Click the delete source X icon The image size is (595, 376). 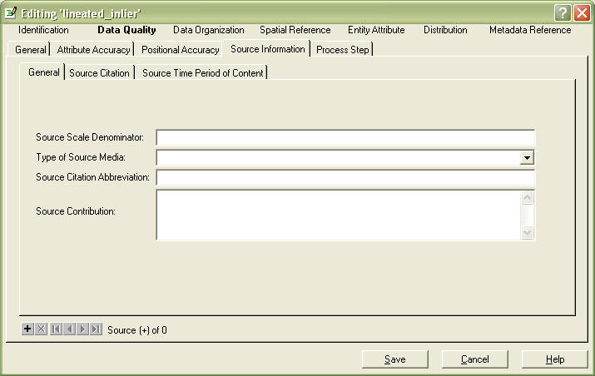tap(42, 329)
